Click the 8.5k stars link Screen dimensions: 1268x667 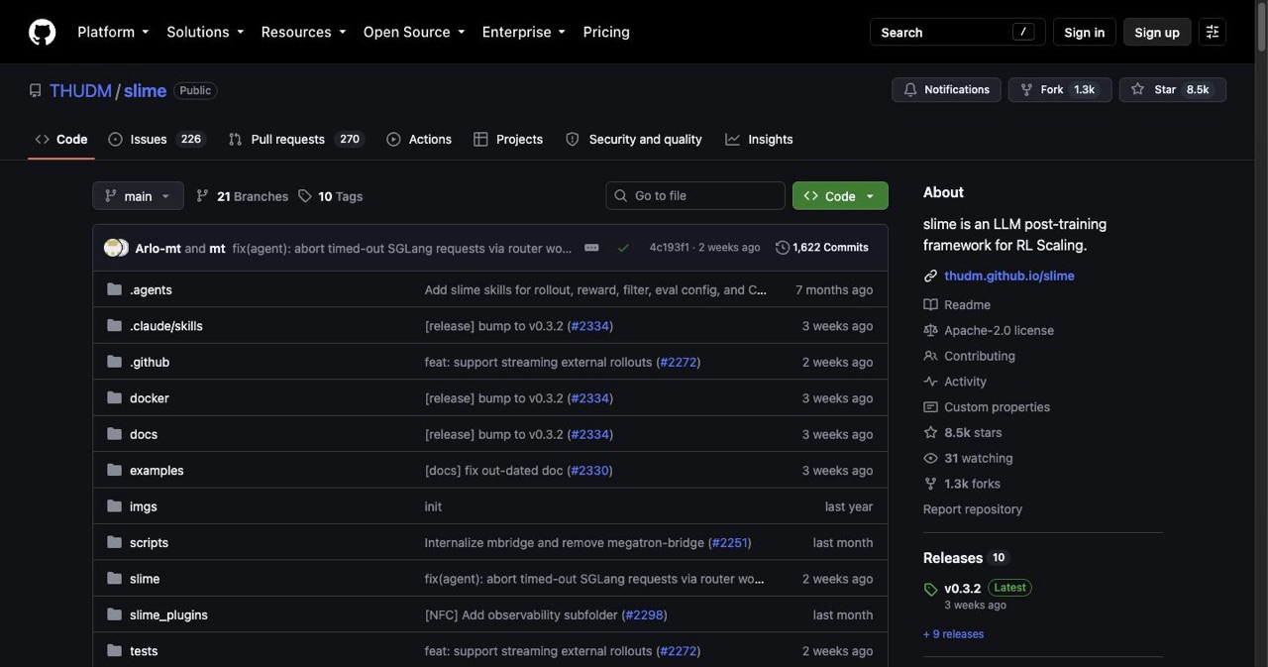(973, 432)
